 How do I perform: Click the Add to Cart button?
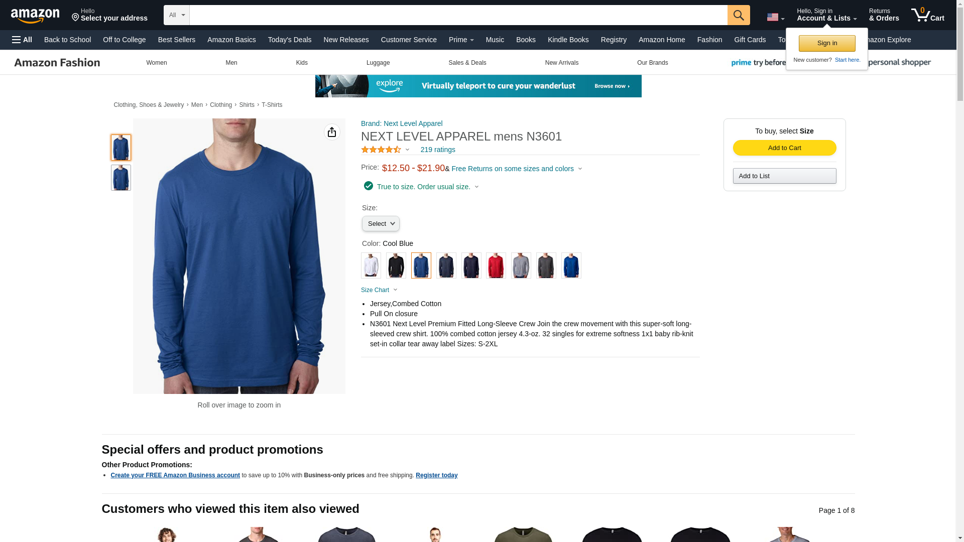click(x=784, y=148)
